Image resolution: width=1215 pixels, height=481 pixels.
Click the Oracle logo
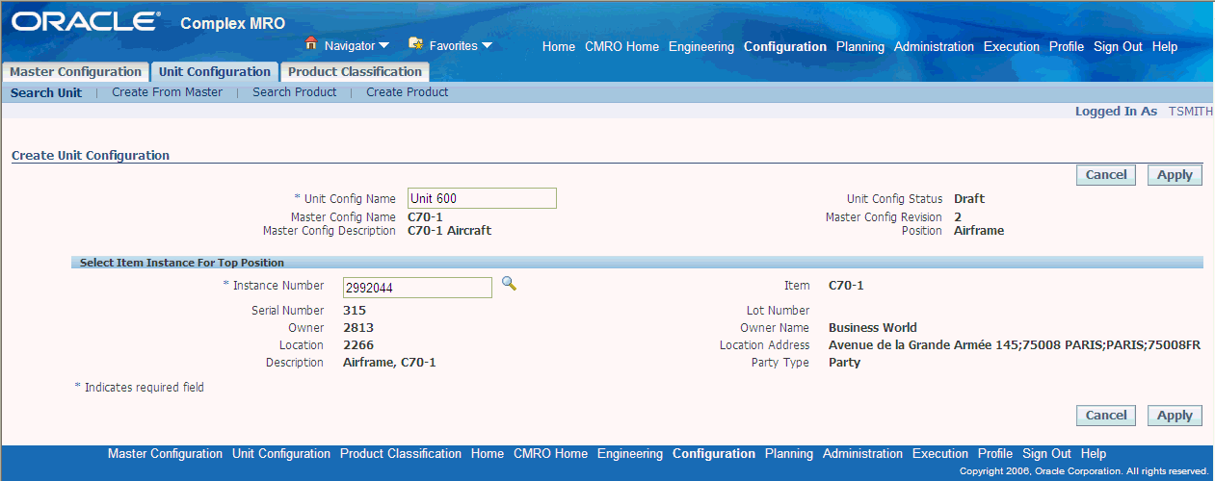tap(86, 21)
